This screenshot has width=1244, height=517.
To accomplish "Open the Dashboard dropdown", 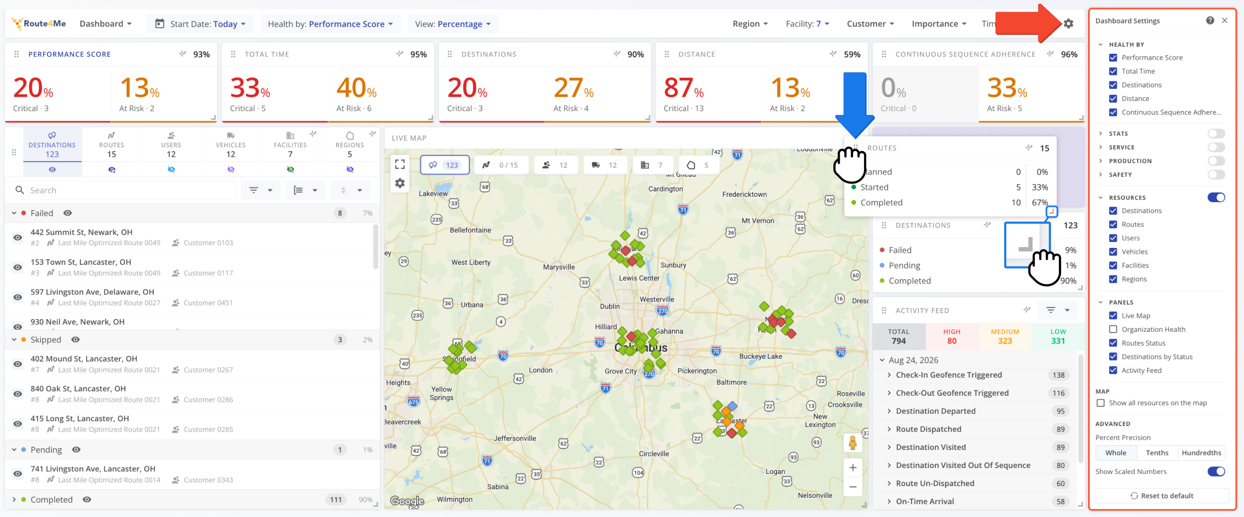I will [x=105, y=23].
